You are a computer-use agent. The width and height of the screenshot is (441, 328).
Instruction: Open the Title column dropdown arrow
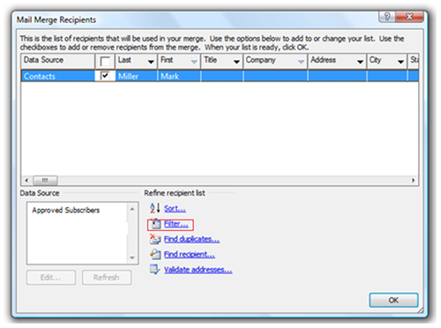236,62
